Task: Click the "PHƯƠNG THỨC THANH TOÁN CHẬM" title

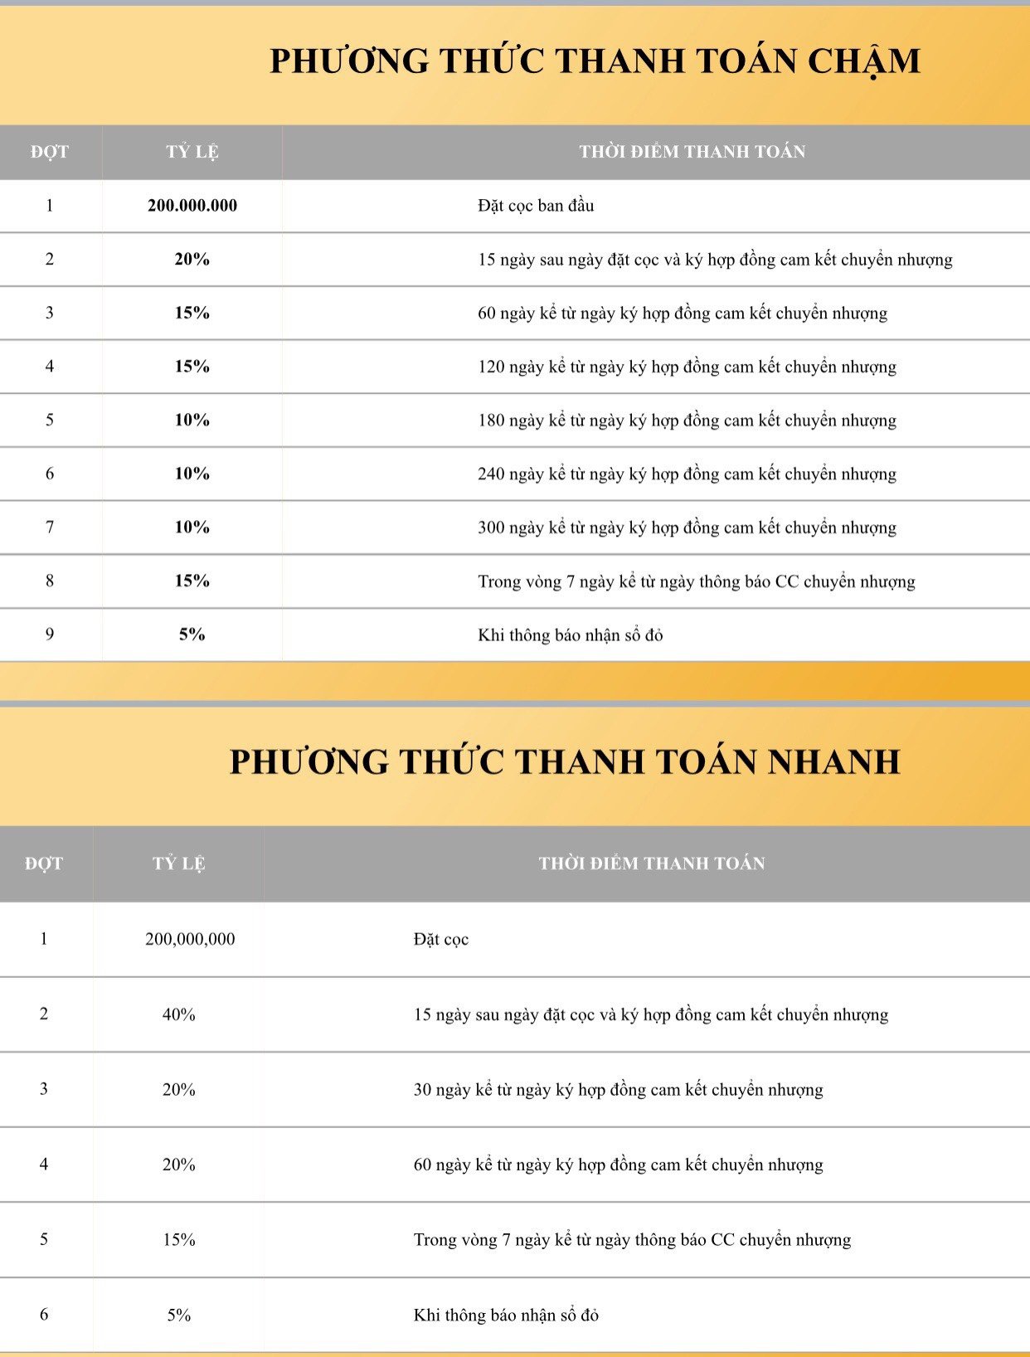Action: click(x=595, y=61)
